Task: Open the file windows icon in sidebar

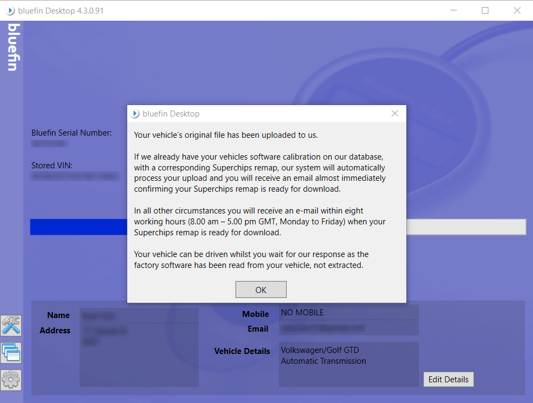Action: point(11,352)
